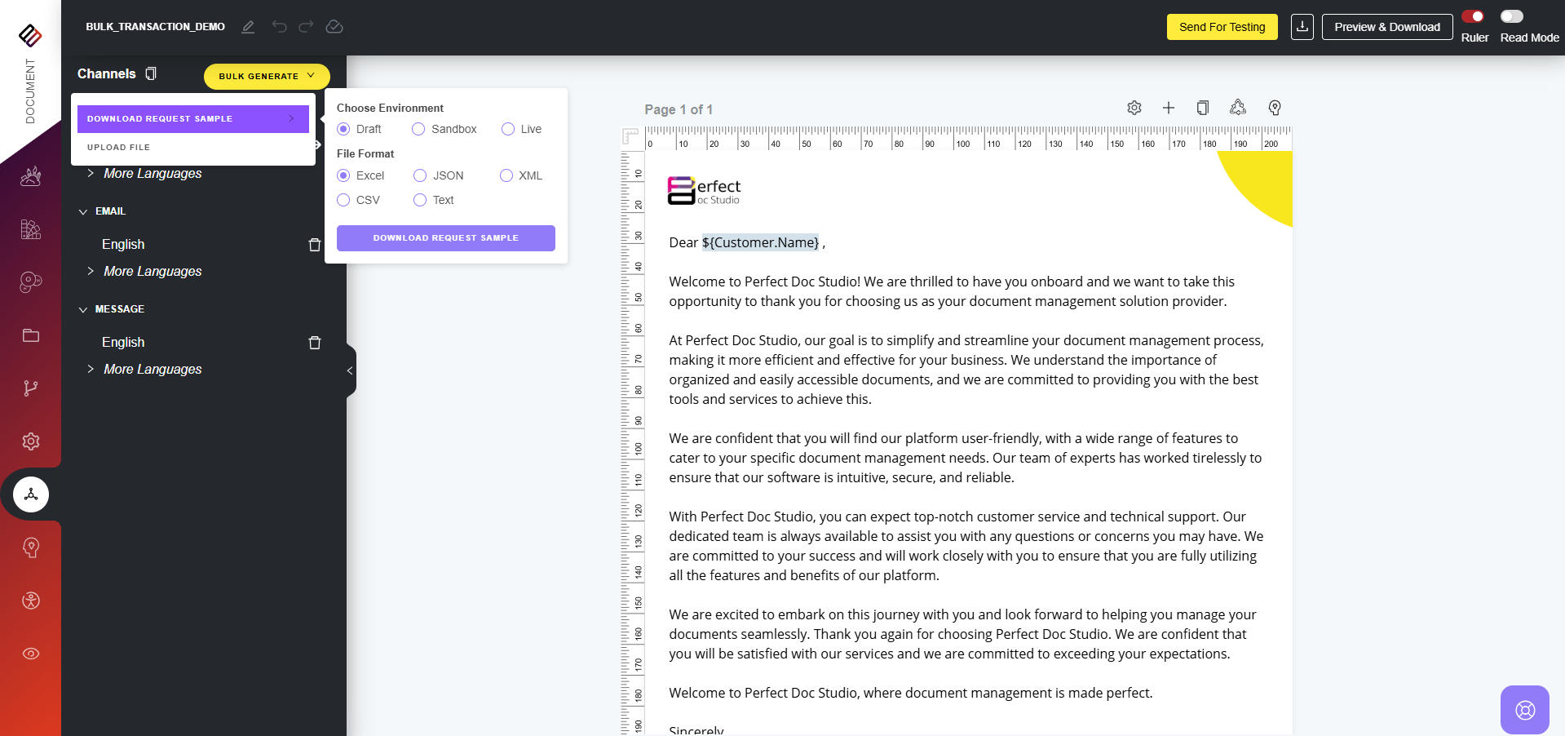Collapse the EMAIL channel section
This screenshot has height=736, width=1565.
pos(83,211)
